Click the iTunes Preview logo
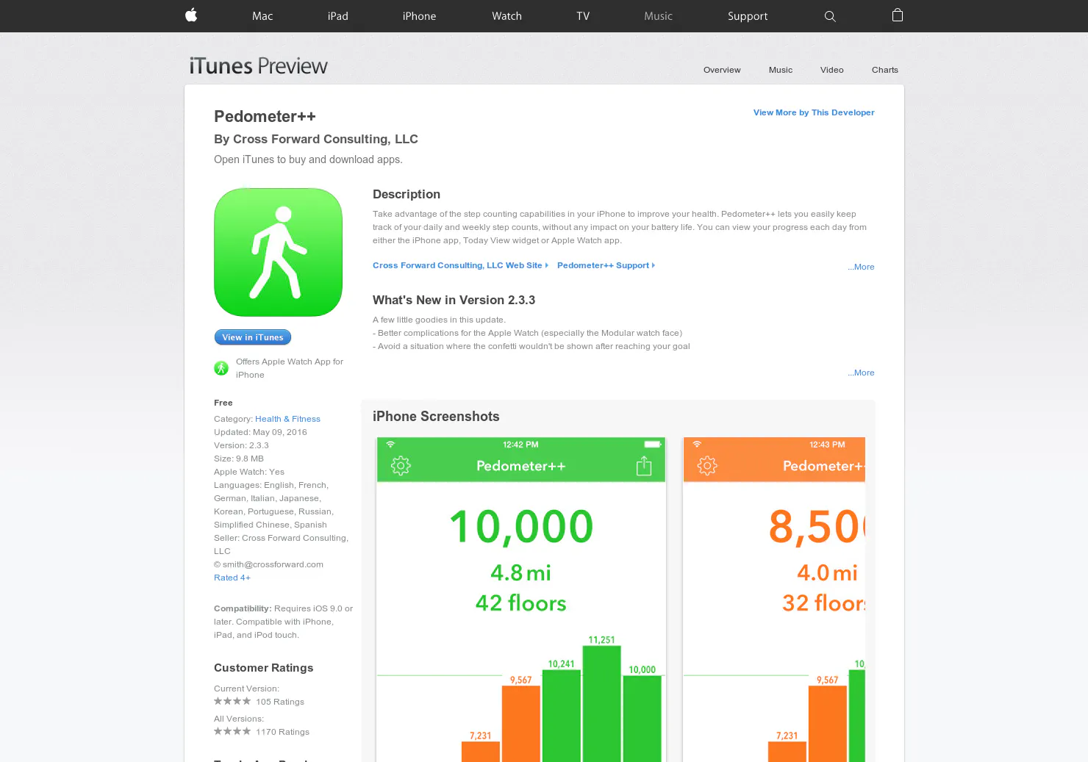1088x762 pixels. click(x=258, y=66)
